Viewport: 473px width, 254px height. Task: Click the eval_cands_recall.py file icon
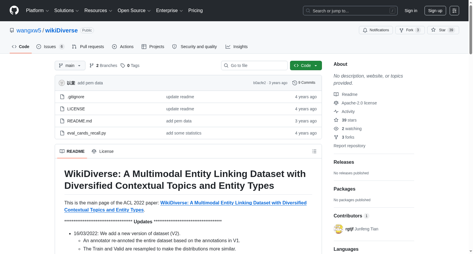[x=62, y=133]
